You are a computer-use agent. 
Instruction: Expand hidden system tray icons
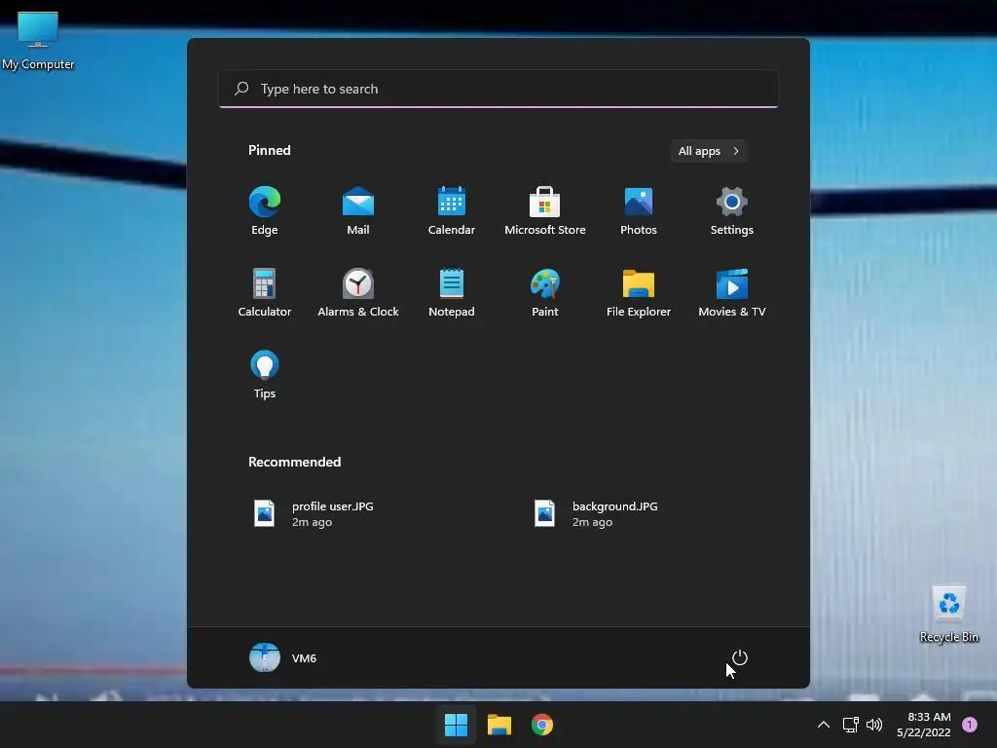(824, 725)
